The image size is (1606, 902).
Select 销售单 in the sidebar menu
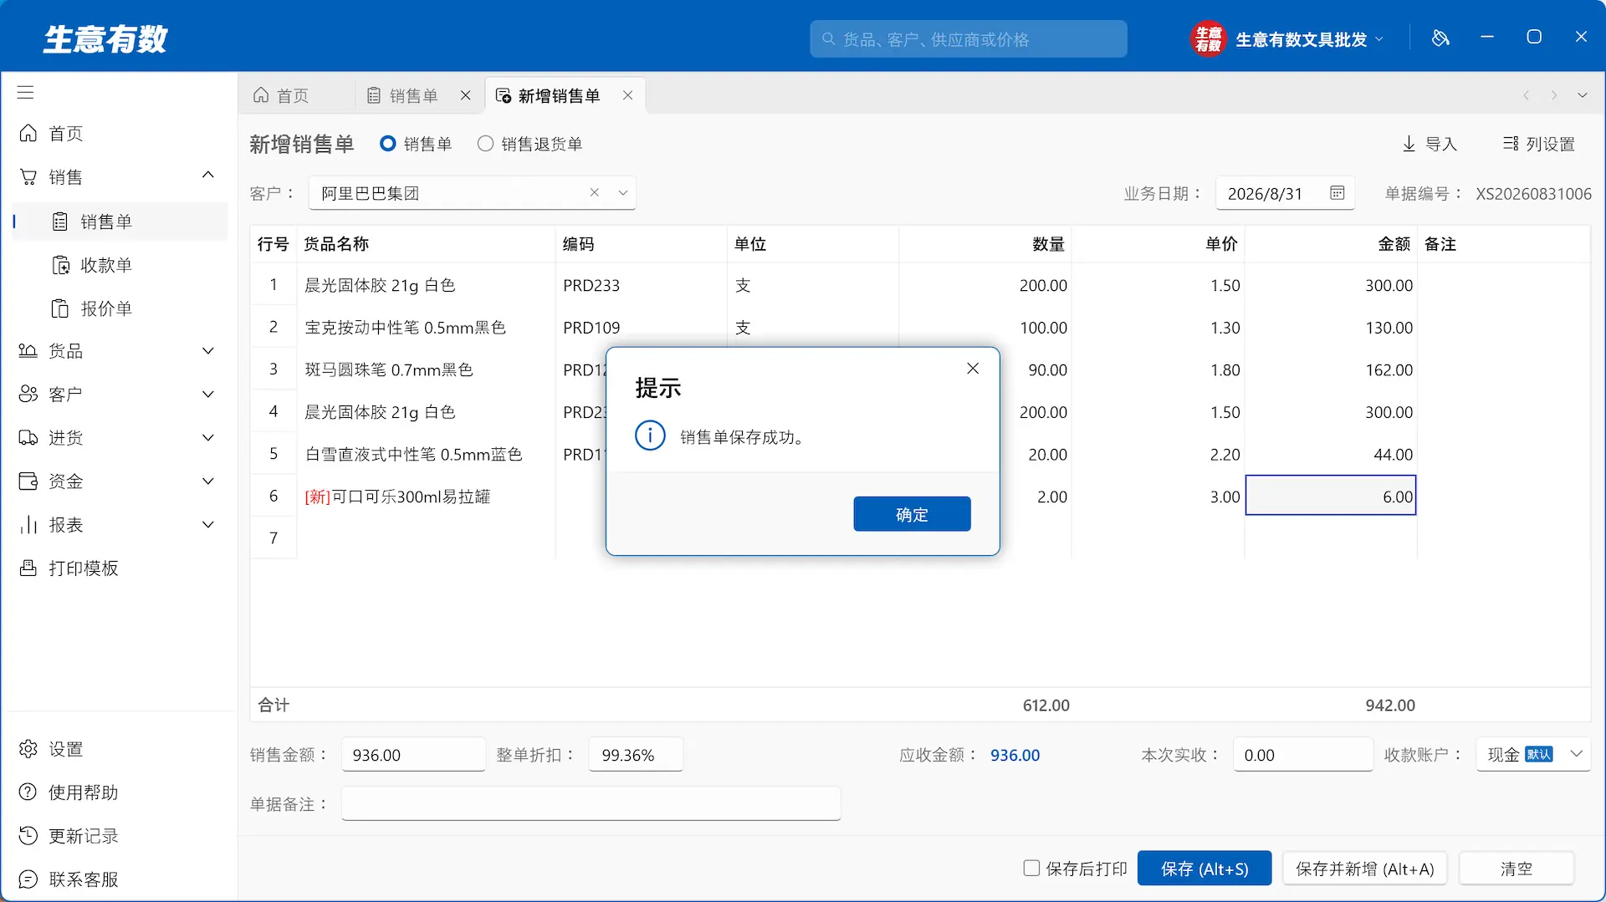120,222
